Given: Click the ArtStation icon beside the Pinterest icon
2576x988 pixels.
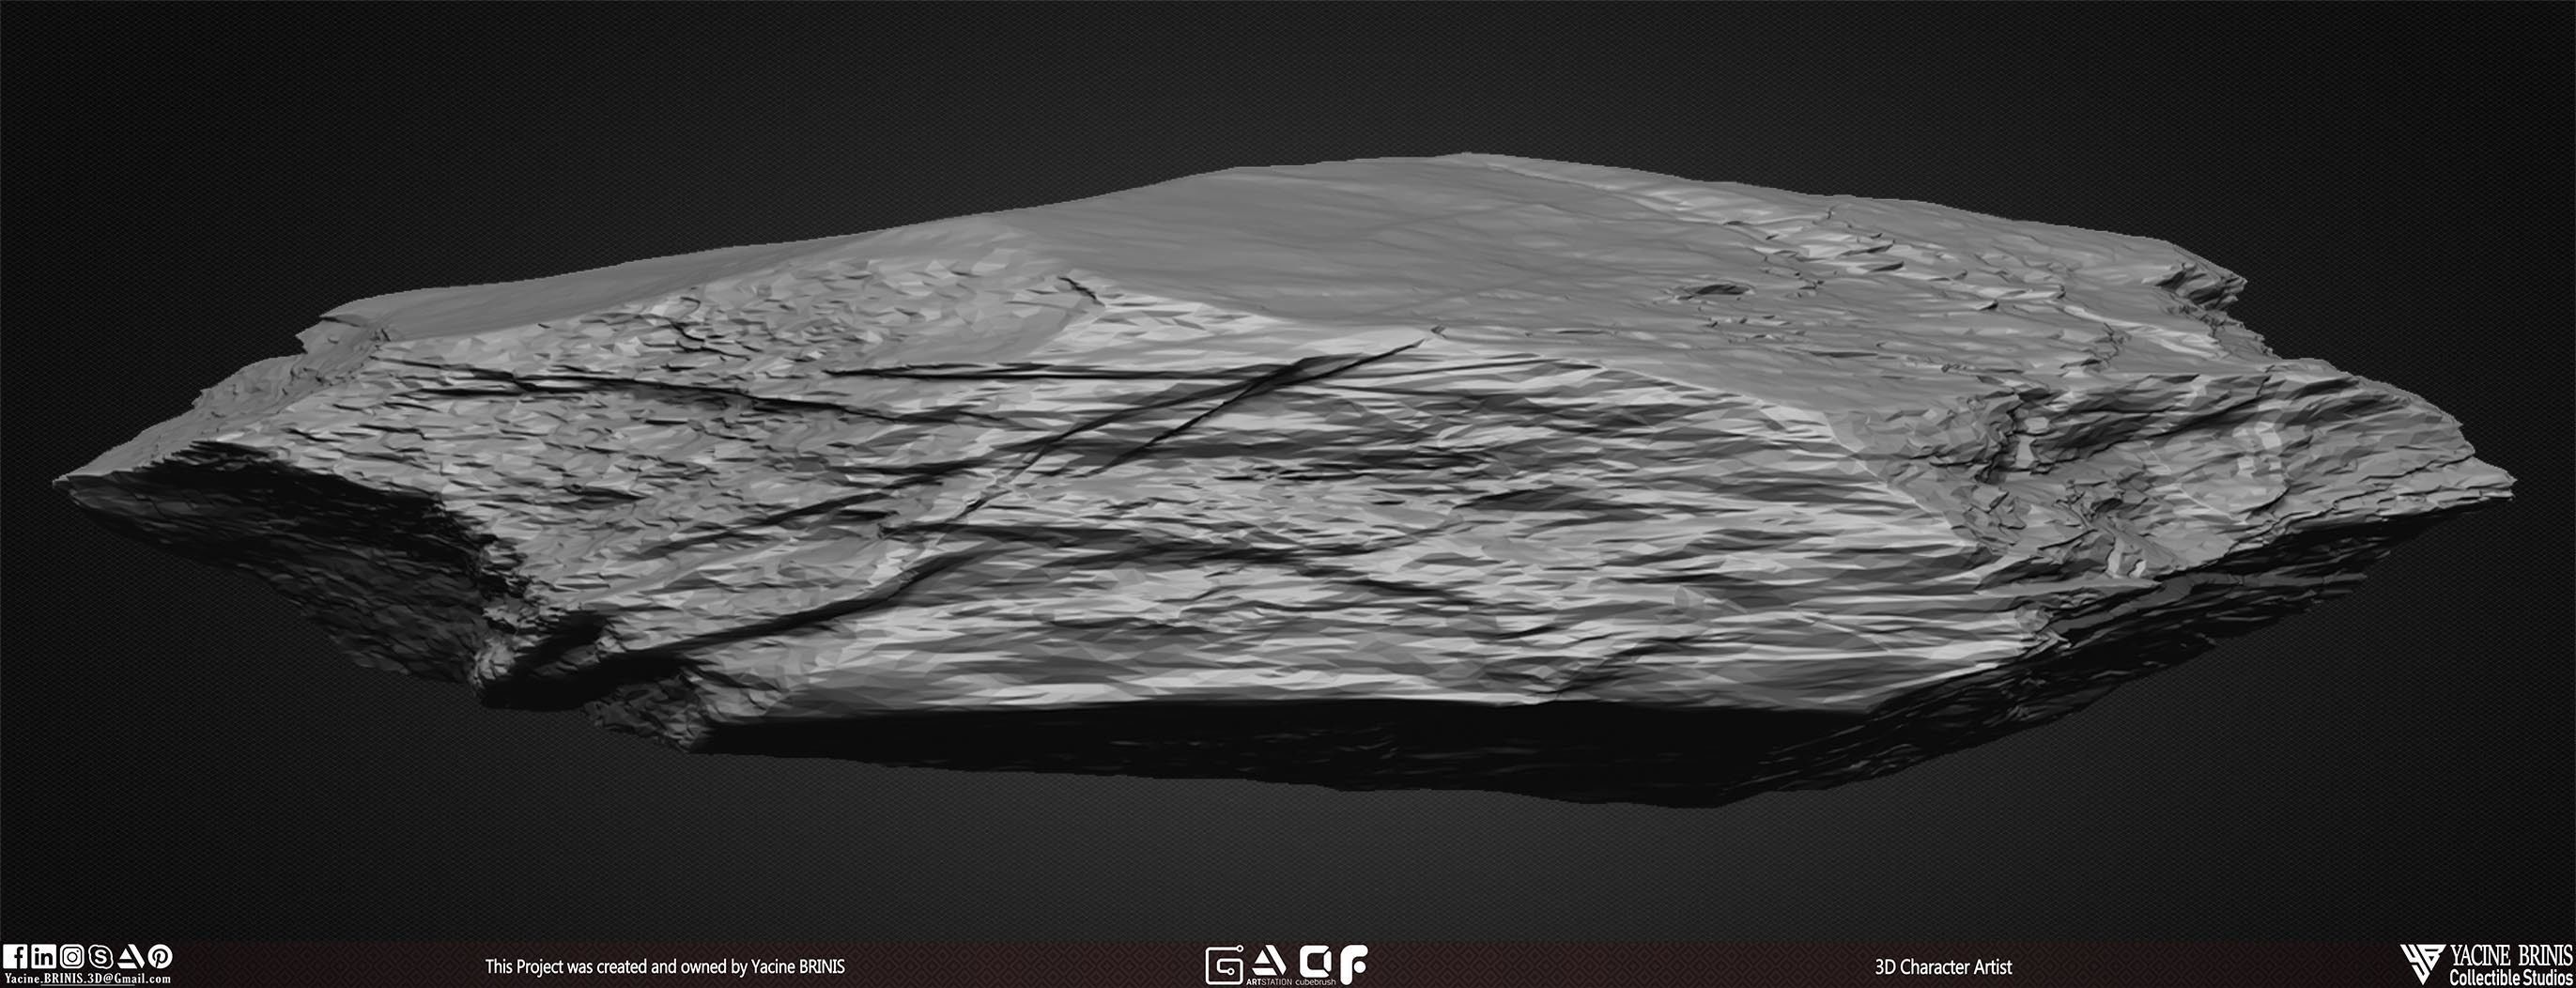Looking at the screenshot, I should [x=131, y=957].
